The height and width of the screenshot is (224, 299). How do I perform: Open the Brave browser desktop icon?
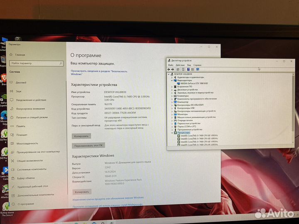[x=3, y=78]
